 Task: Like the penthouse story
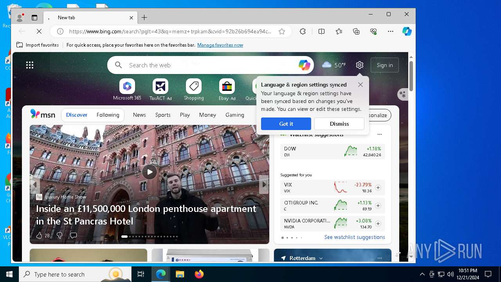39,235
